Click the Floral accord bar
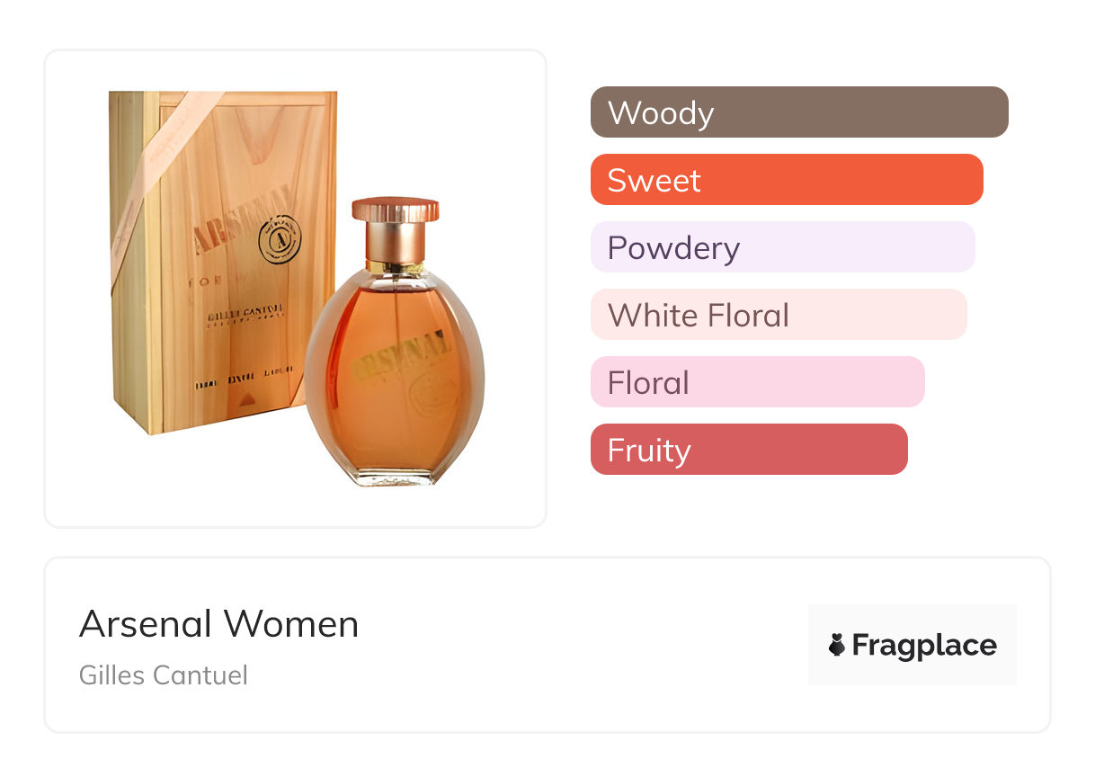1095x777 pixels. (757, 382)
